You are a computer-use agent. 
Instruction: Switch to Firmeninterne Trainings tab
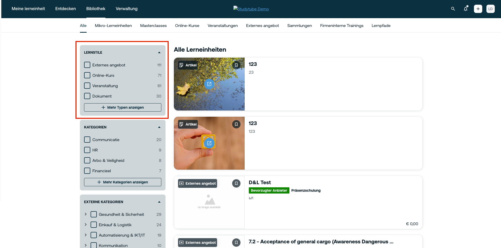click(x=342, y=26)
